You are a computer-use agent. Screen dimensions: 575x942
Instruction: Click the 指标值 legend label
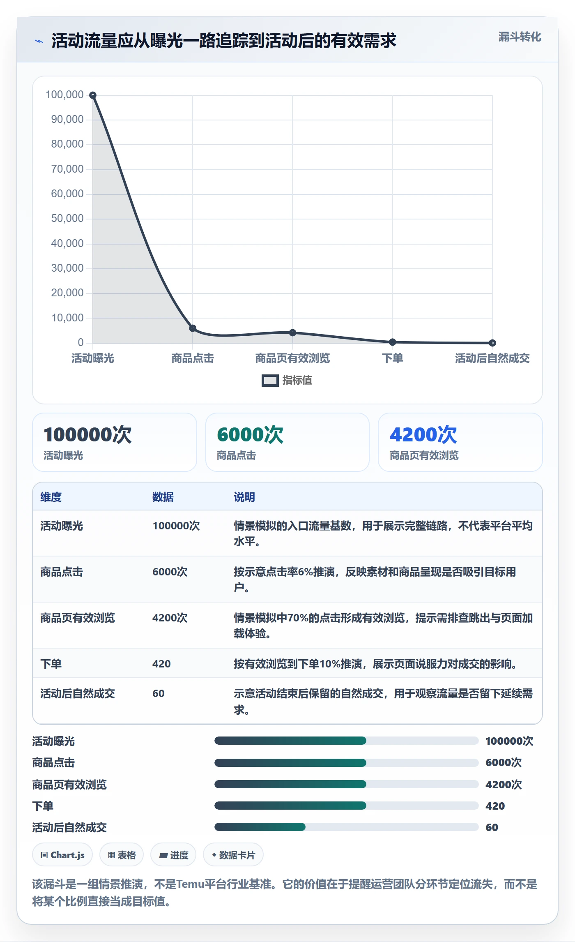(297, 381)
